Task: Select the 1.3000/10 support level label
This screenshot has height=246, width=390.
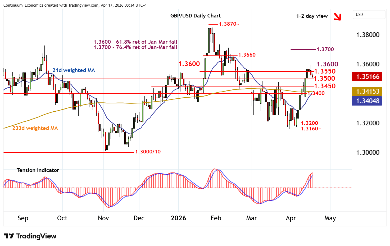Action: pos(148,152)
